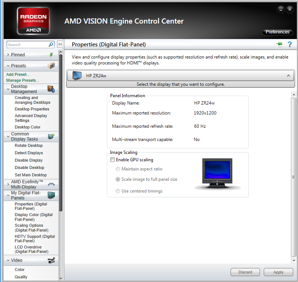
Task: Collapse the Desktop Management section
Action: click(x=8, y=89)
